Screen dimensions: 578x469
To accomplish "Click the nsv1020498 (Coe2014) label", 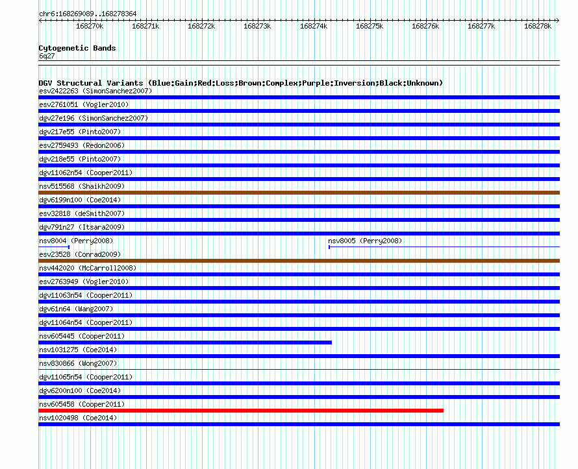I will click(78, 418).
